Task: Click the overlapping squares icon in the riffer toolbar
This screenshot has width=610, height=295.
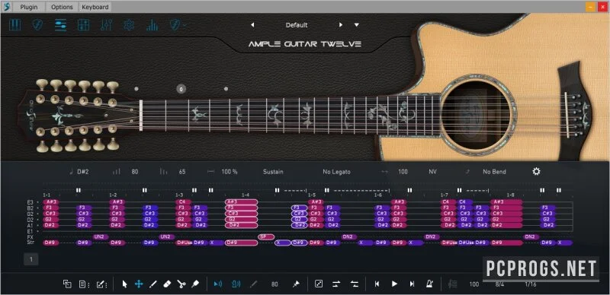Action: [x=67, y=284]
